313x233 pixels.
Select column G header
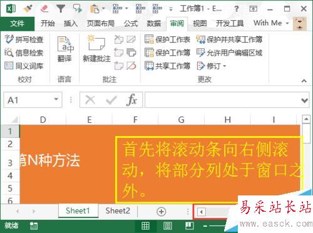tap(181, 120)
